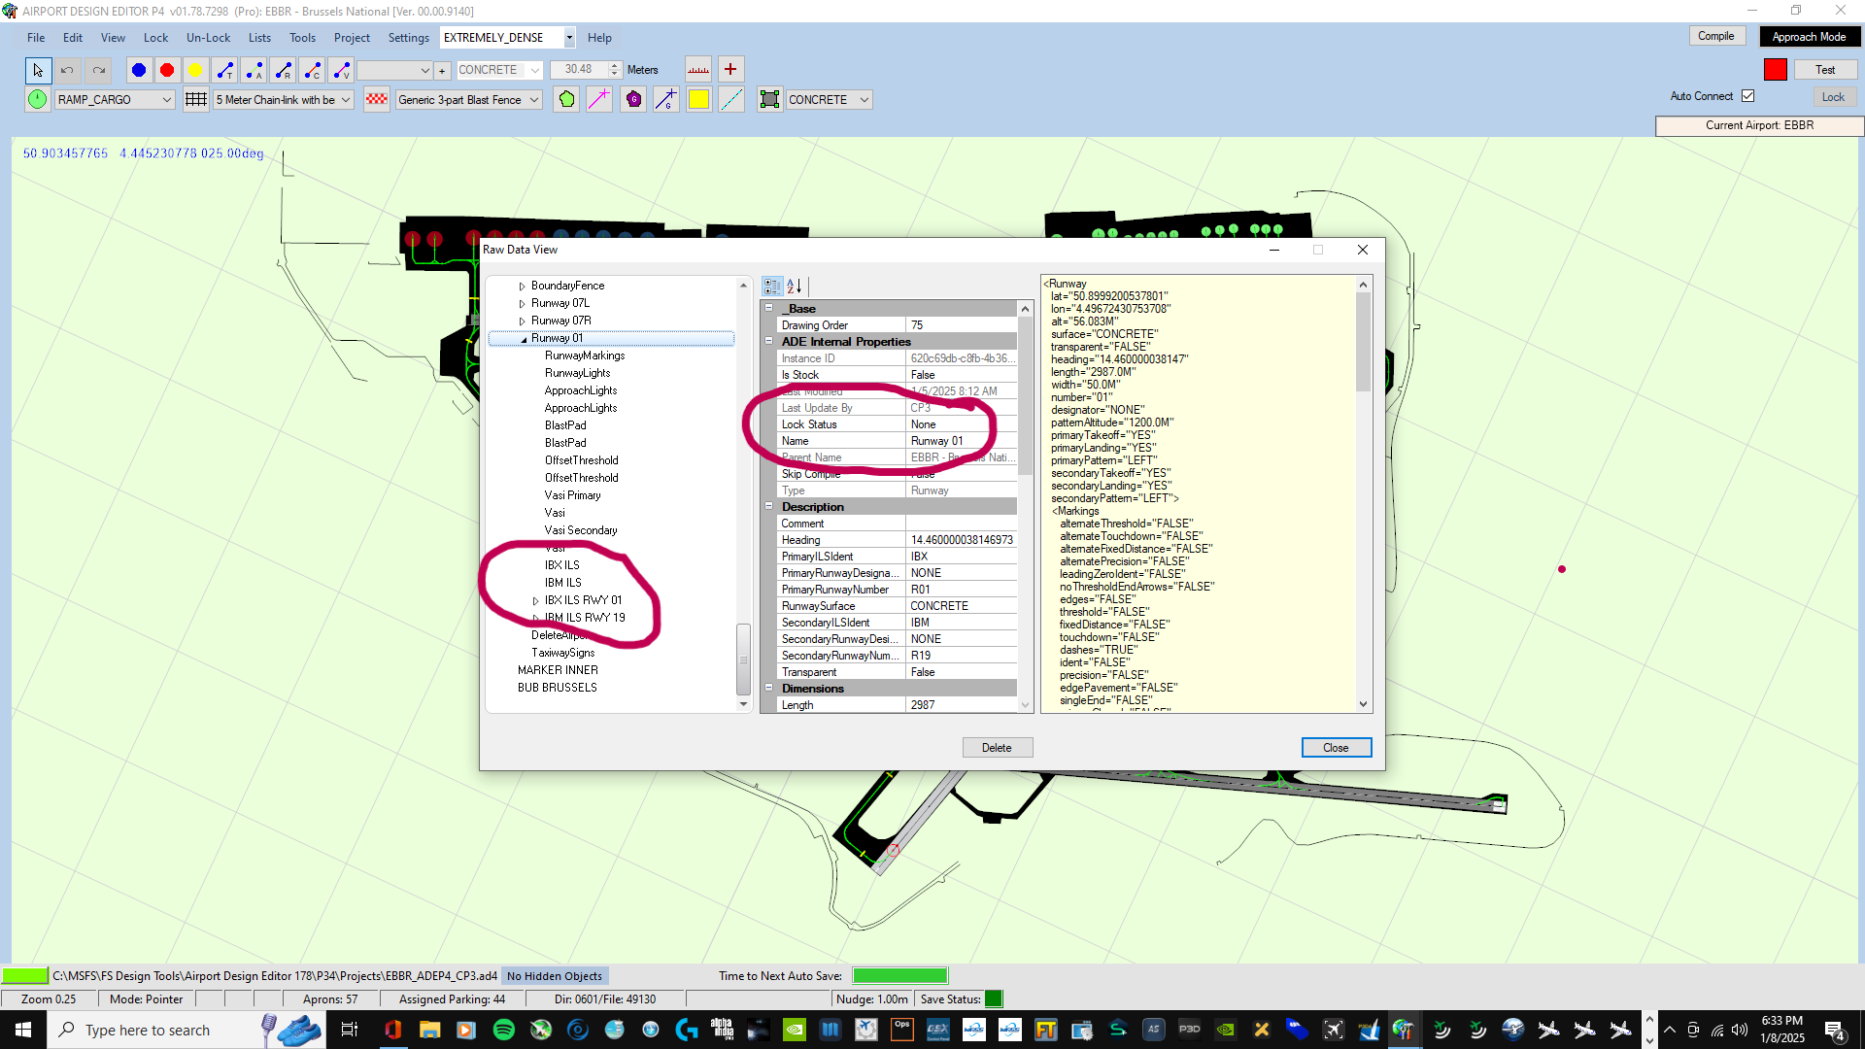This screenshot has width=1865, height=1049.
Task: Collapse the Runway 01 tree node
Action: 524,339
